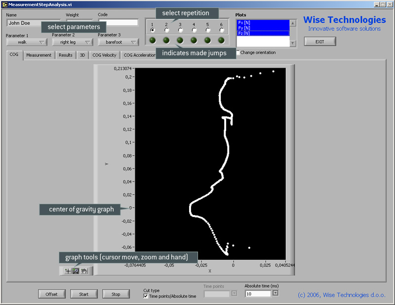Image resolution: width=395 pixels, height=305 pixels.
Task: Select Fx [N] in Plots list
Action: click(263, 23)
